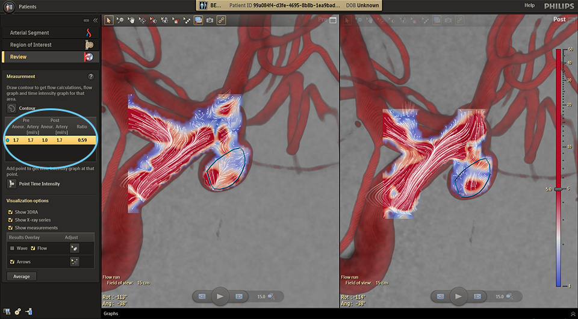Click the Contour drawing tool icon

(x=12, y=108)
